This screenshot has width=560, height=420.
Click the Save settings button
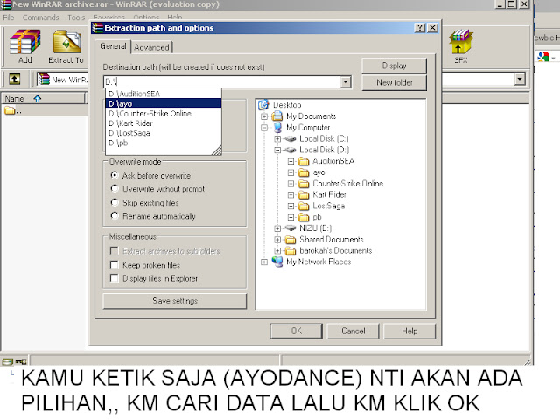175,301
